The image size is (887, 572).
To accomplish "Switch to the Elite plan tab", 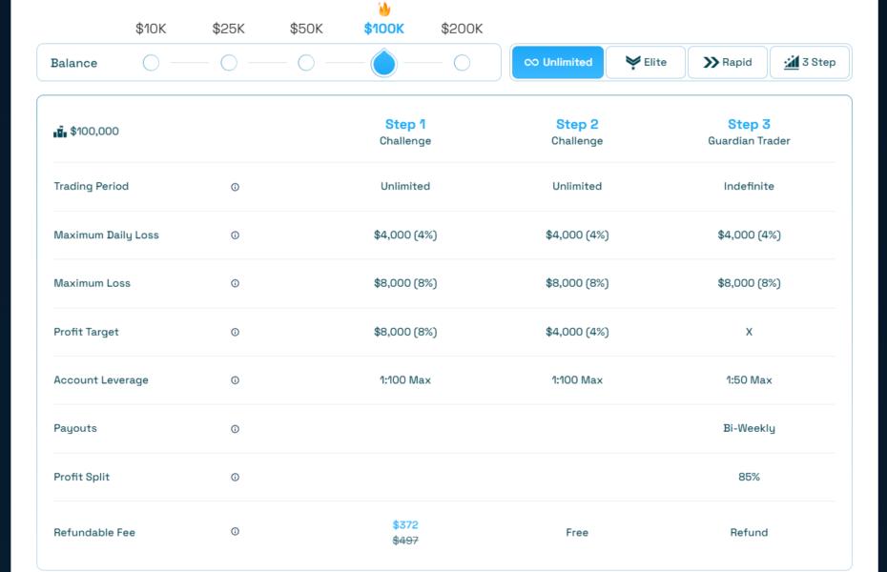I will click(646, 62).
